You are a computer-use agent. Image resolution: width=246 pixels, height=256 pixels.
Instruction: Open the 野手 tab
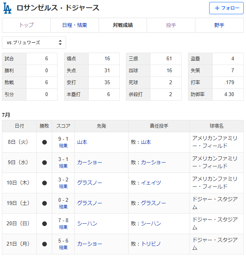[x=219, y=25]
